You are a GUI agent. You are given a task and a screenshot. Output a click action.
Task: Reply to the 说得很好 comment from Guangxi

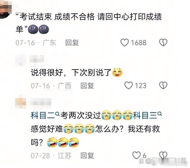point(87,86)
